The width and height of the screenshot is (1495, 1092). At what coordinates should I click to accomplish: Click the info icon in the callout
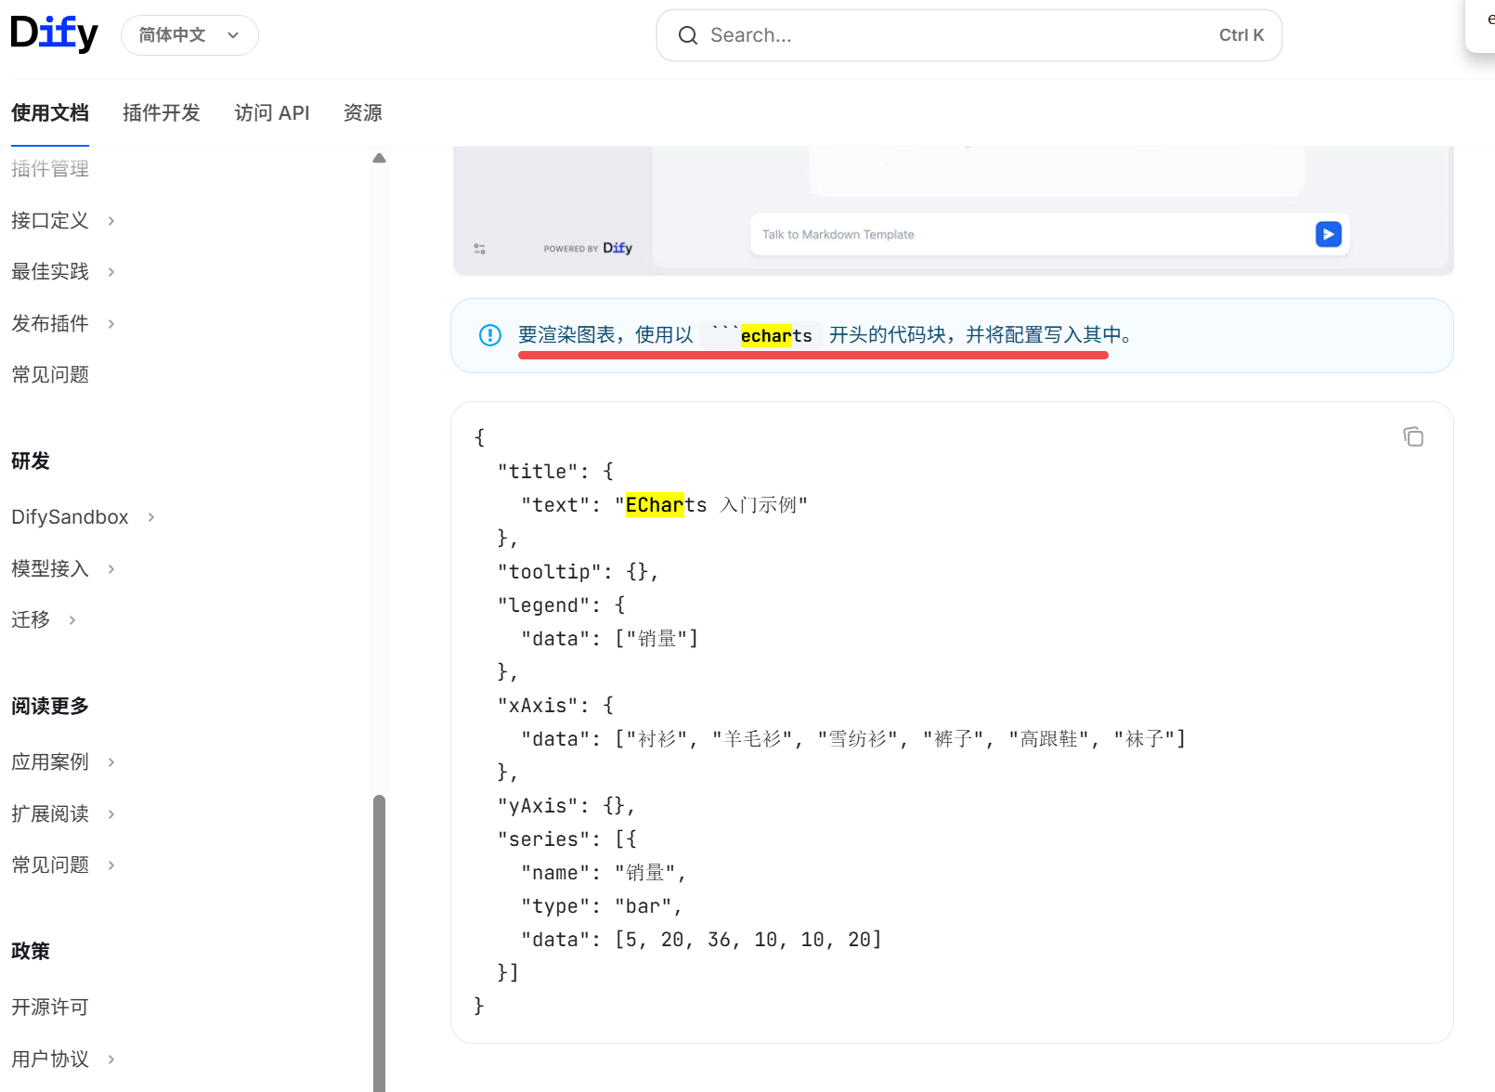(490, 335)
